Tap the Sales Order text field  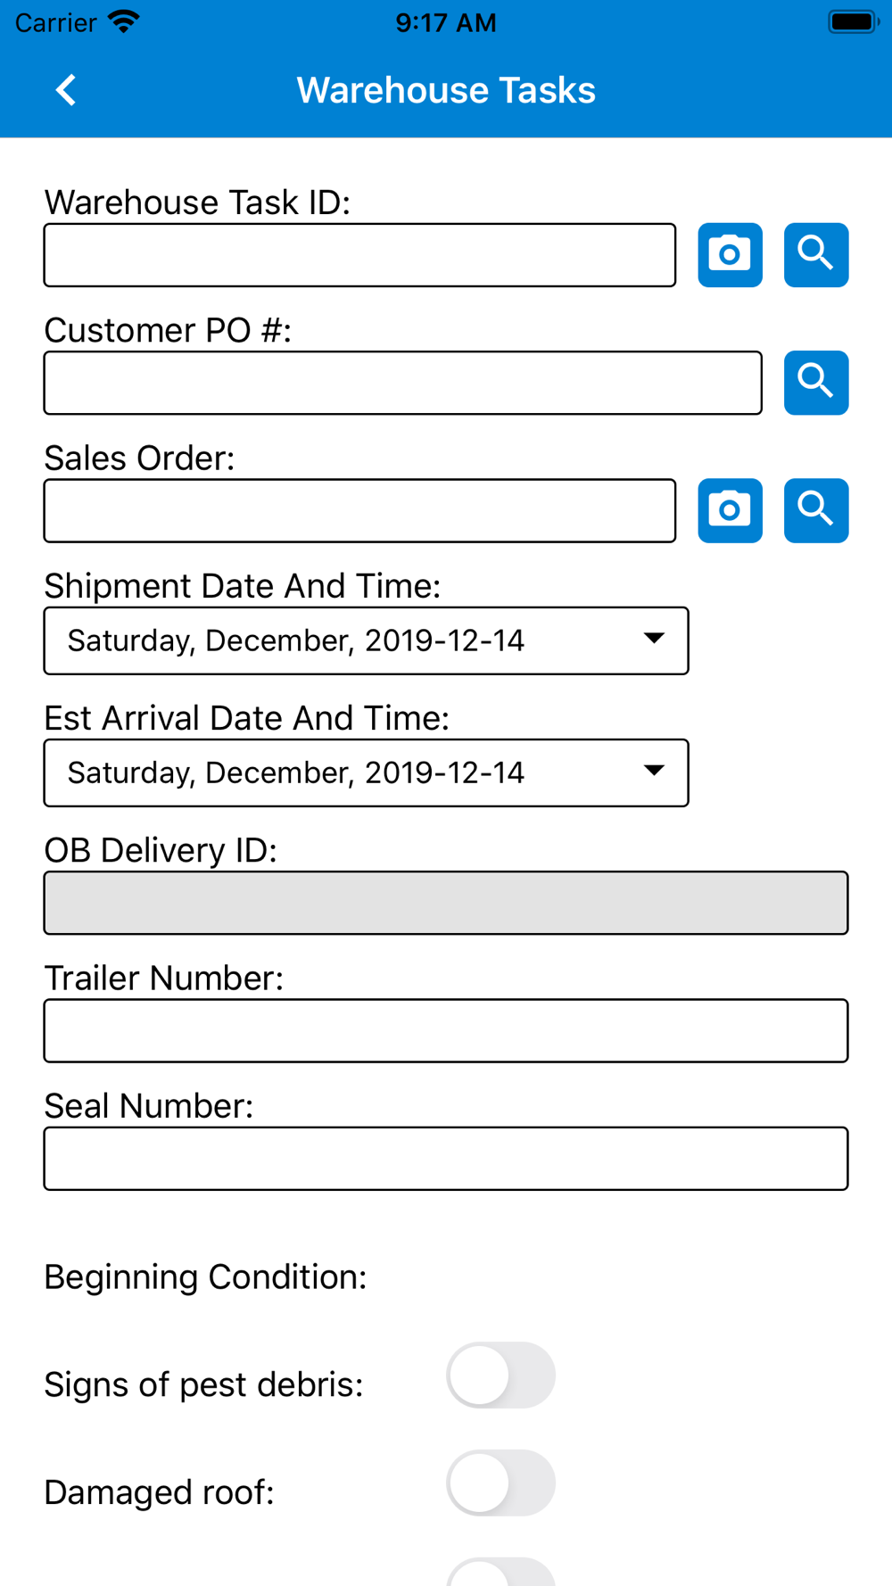pyautogui.click(x=359, y=510)
